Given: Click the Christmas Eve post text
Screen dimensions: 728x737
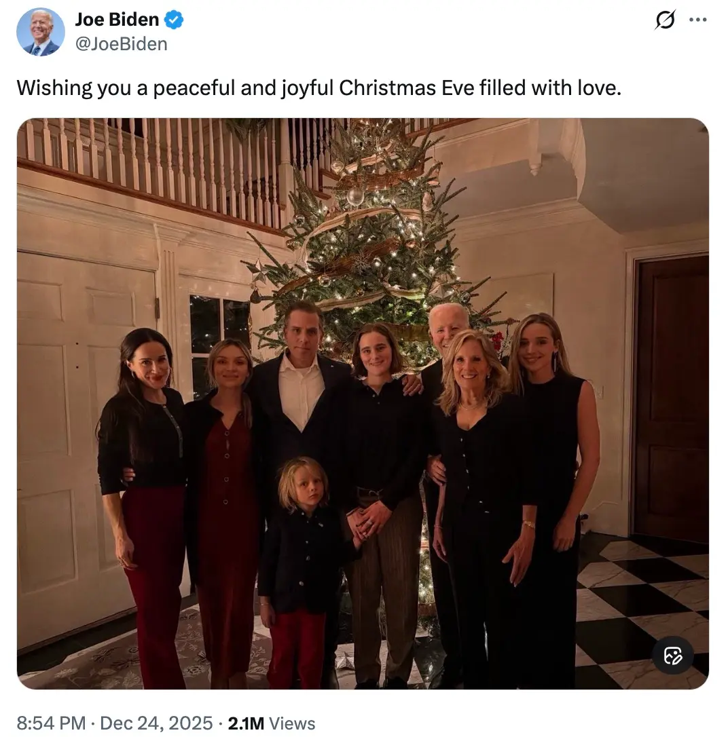Looking at the screenshot, I should (x=318, y=88).
